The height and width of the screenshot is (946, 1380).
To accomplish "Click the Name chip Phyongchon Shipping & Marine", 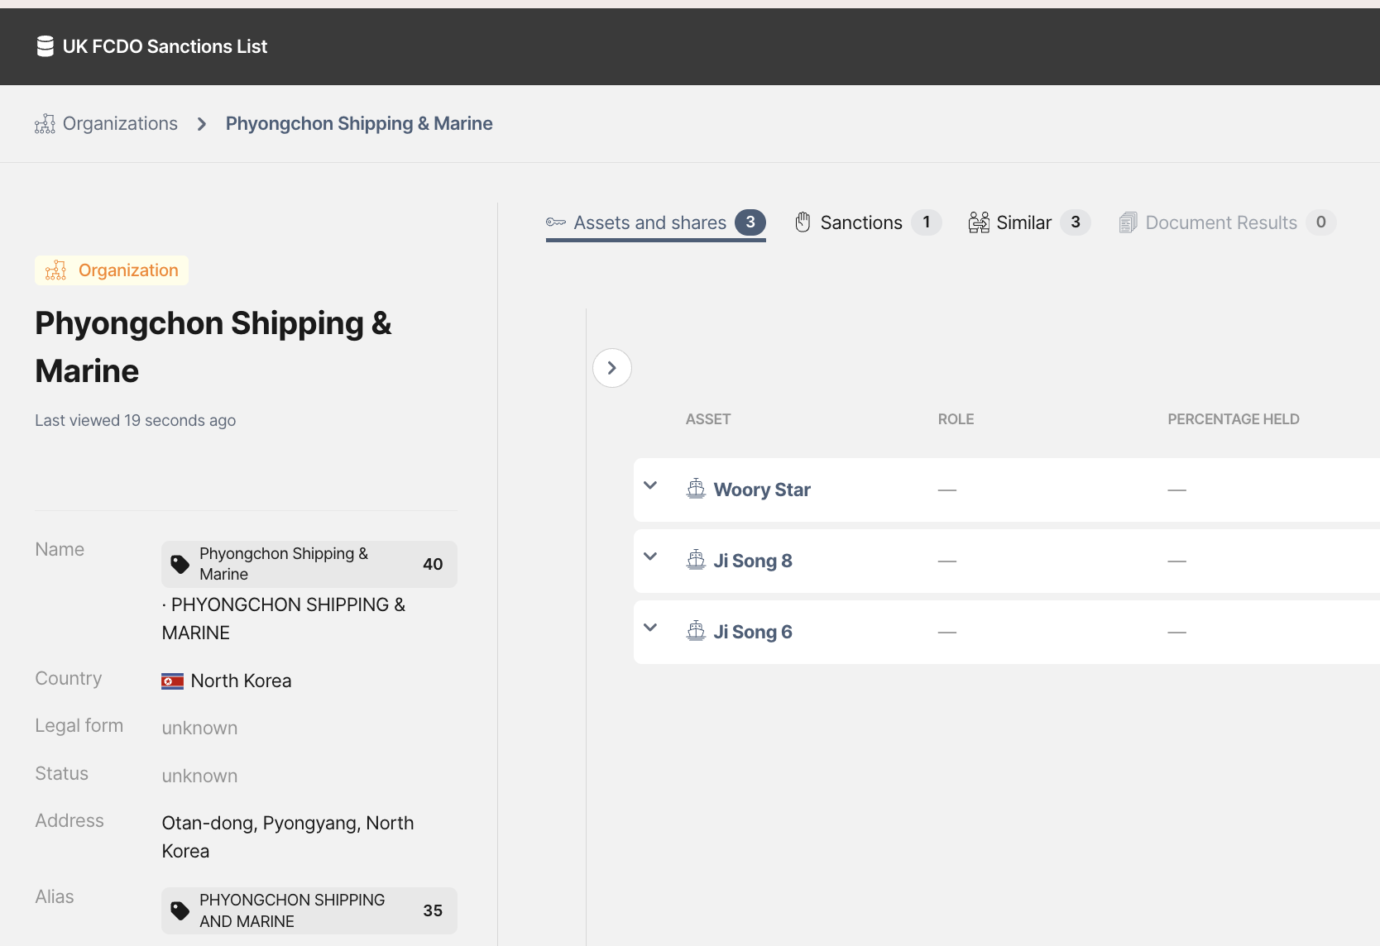I will 309,565.
